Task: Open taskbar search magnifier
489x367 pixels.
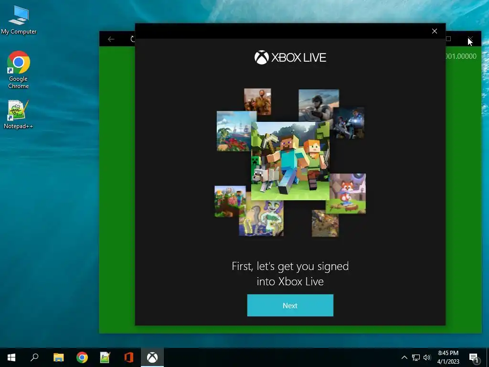Action: pos(34,357)
